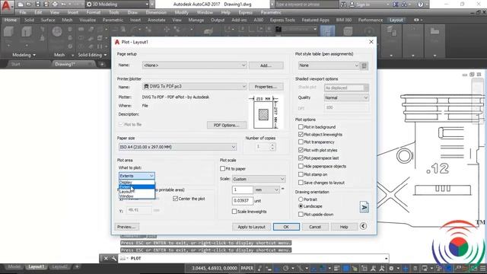
Task: Click Apply to Layout button
Action: (x=251, y=227)
